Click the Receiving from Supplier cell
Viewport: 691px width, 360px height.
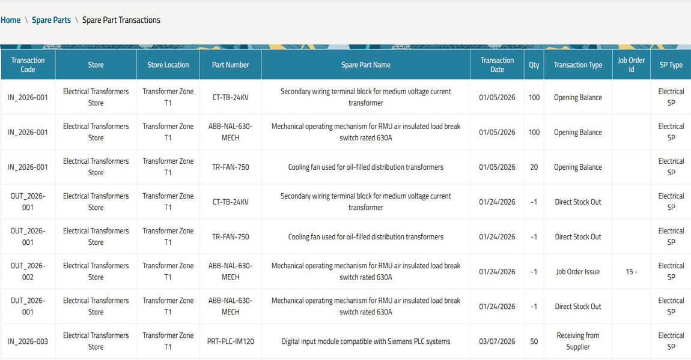pos(577,341)
